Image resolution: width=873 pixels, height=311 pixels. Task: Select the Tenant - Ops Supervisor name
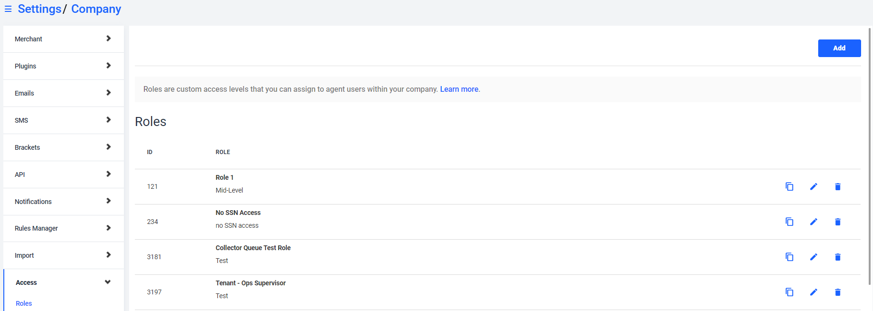[x=251, y=283]
